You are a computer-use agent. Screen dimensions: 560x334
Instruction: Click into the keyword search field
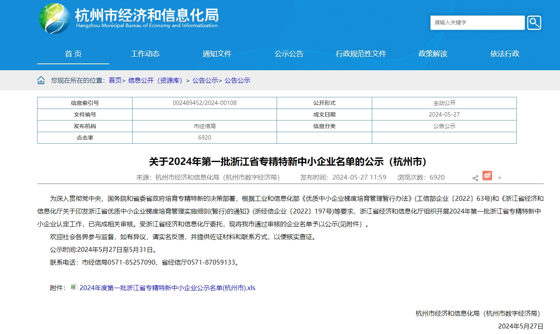point(477,23)
